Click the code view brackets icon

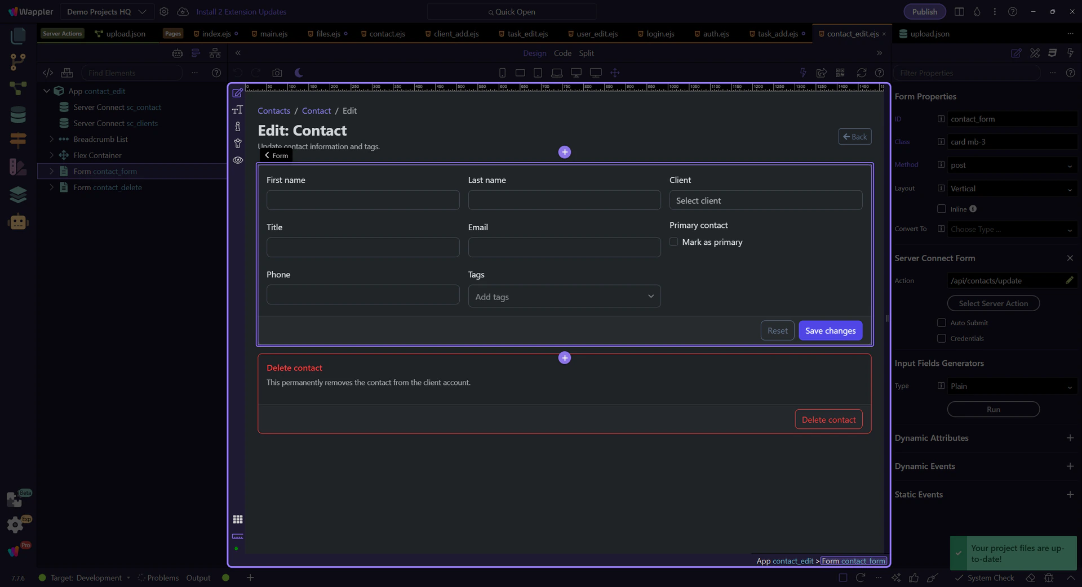click(x=48, y=73)
